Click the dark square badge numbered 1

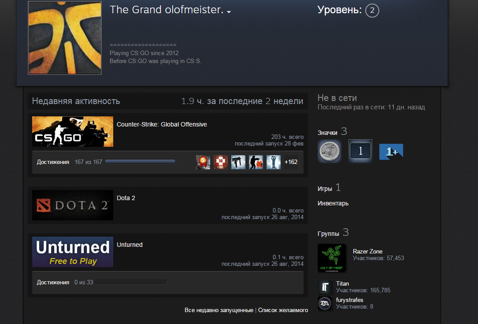(360, 151)
